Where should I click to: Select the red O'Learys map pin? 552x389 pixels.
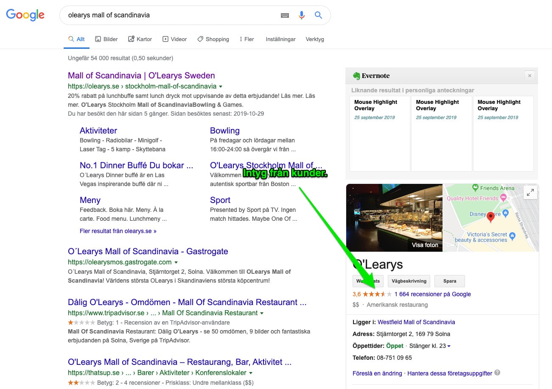pos(490,217)
